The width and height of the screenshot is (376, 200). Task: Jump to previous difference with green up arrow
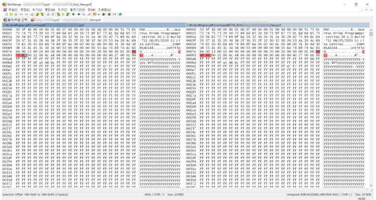[x=42, y=15]
